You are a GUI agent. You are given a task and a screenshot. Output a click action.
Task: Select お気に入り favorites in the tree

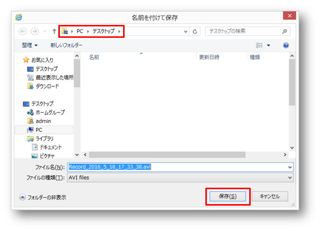click(x=38, y=60)
